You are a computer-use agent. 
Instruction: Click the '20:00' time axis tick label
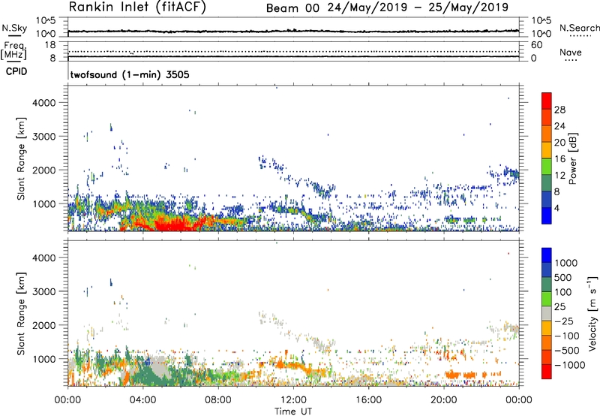point(443,400)
